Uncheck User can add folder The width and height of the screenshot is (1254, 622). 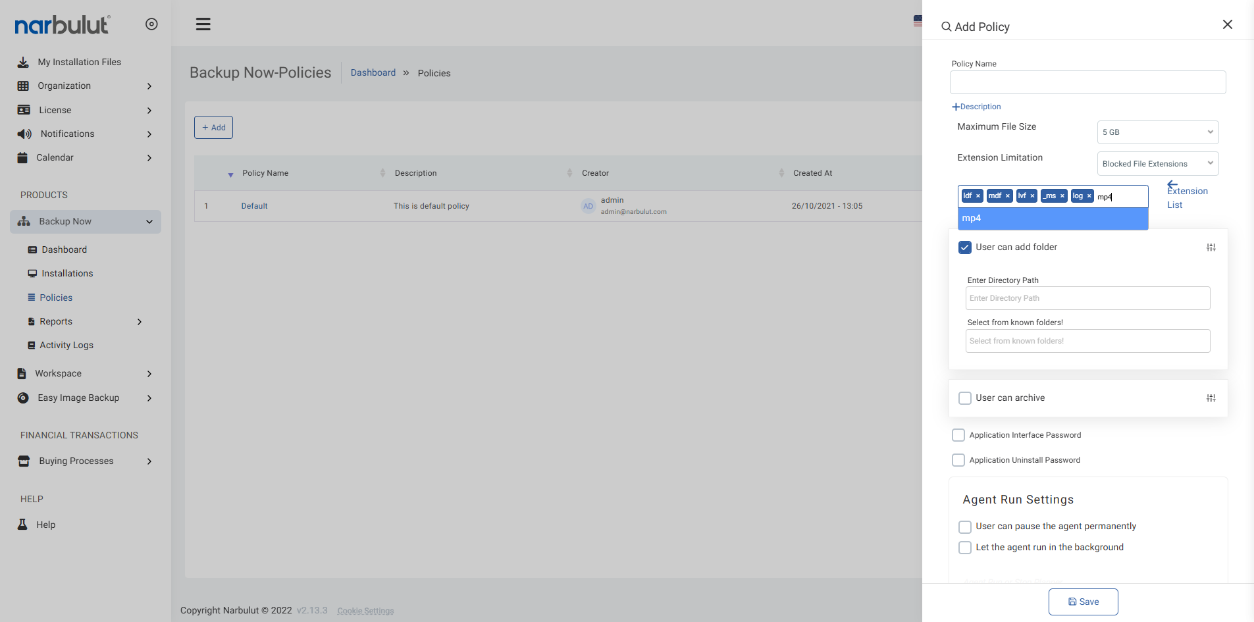965,247
